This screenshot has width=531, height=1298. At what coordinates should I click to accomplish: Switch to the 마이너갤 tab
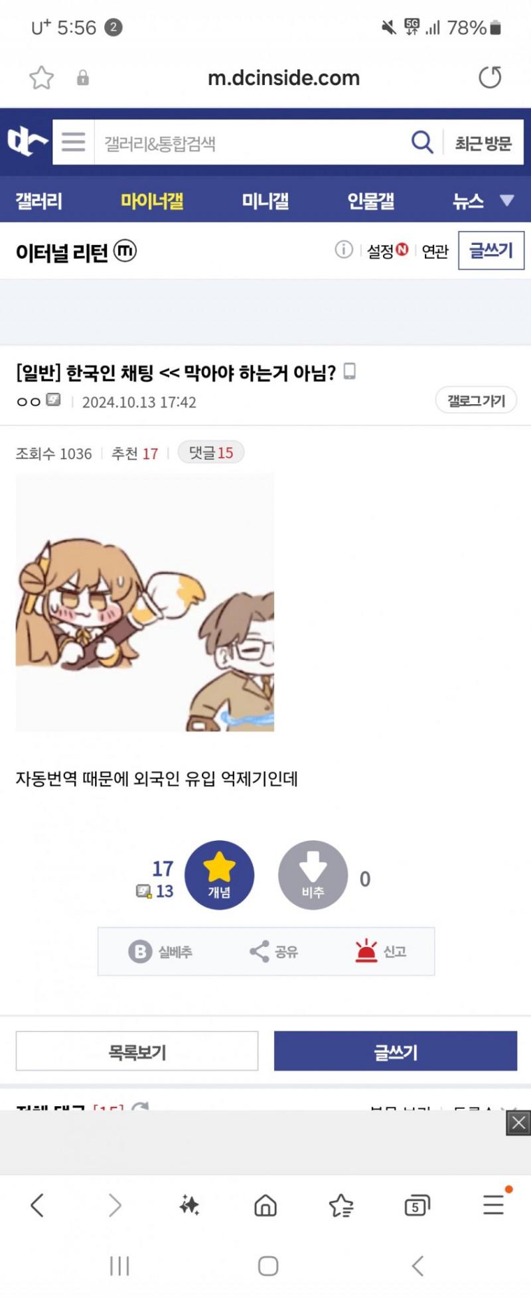click(x=152, y=200)
